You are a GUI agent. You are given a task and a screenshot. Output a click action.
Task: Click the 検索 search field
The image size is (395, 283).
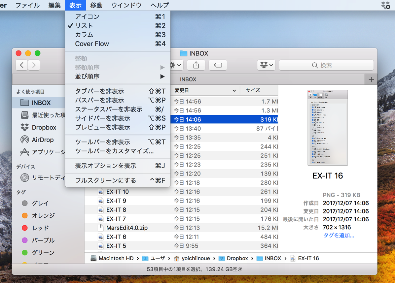[x=326, y=65]
